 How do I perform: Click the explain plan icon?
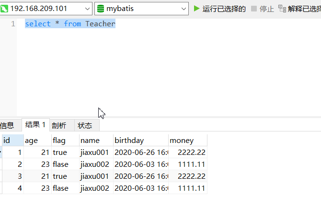(x=282, y=9)
